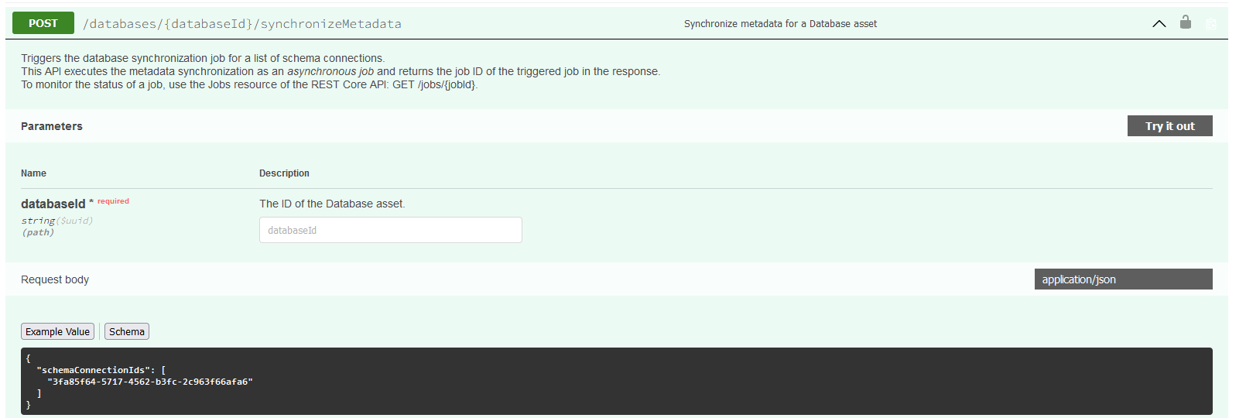Collapse the operation using the chevron arrow

[x=1159, y=24]
